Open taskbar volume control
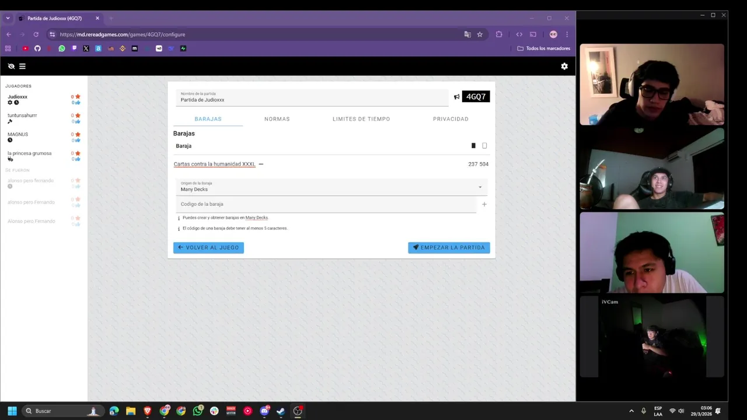The height and width of the screenshot is (420, 747). 681,411
